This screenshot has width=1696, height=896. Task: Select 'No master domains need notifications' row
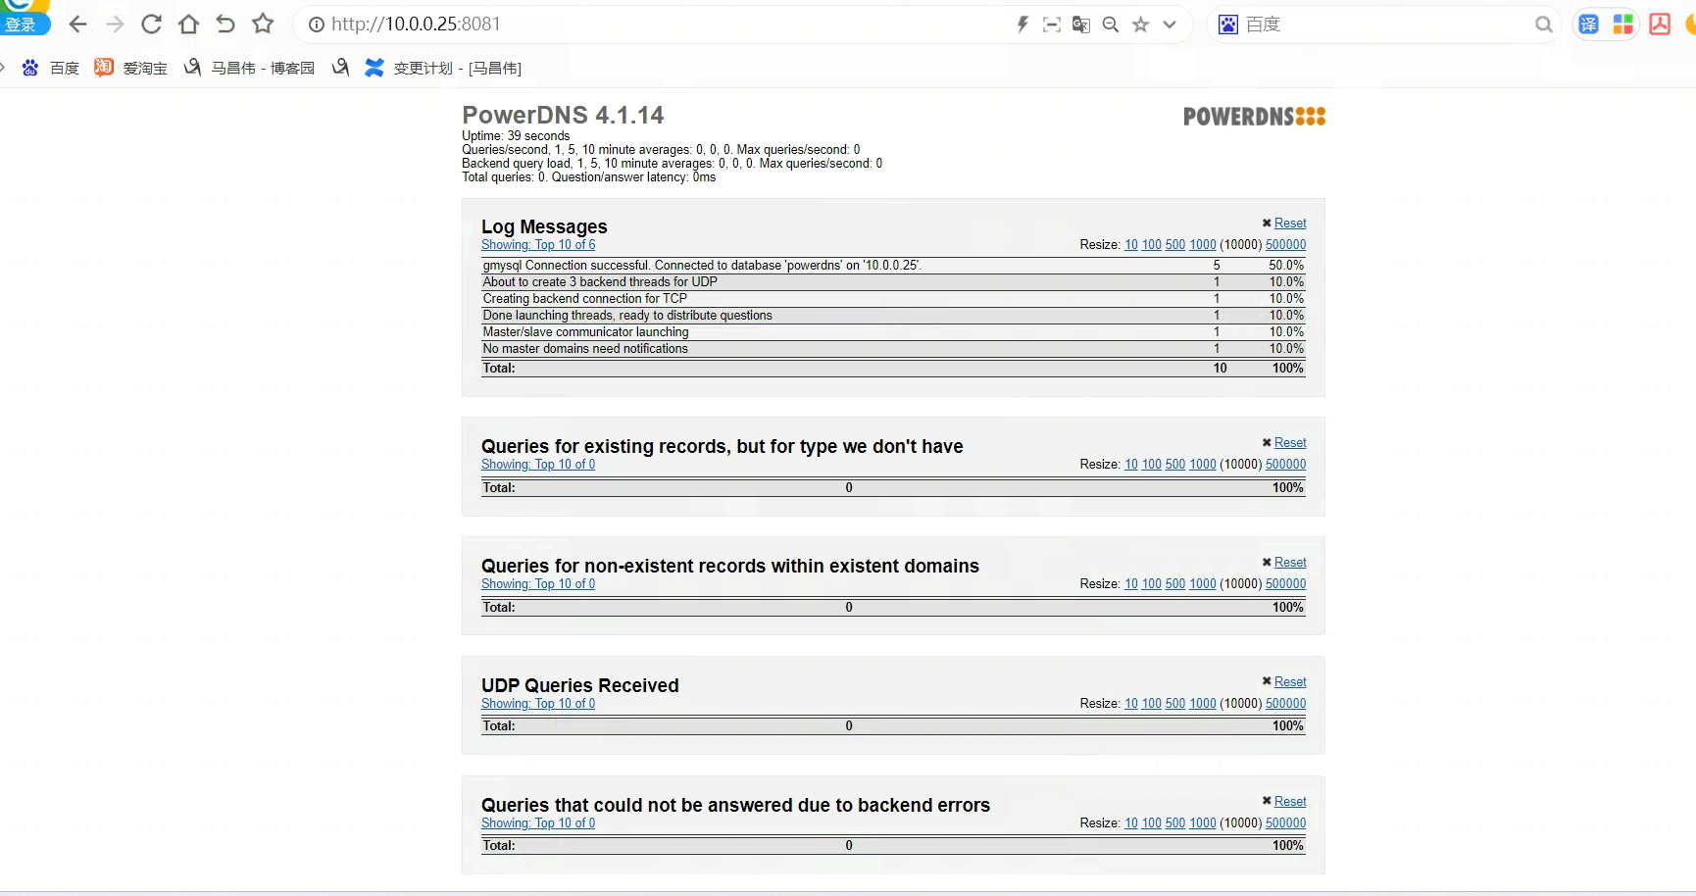(893, 349)
